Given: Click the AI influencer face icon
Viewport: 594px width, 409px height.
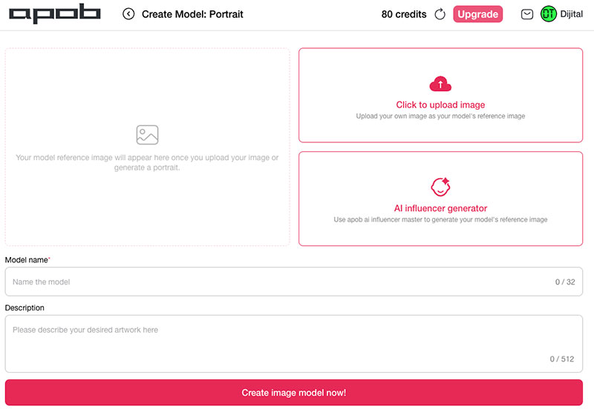Looking at the screenshot, I should [x=440, y=187].
